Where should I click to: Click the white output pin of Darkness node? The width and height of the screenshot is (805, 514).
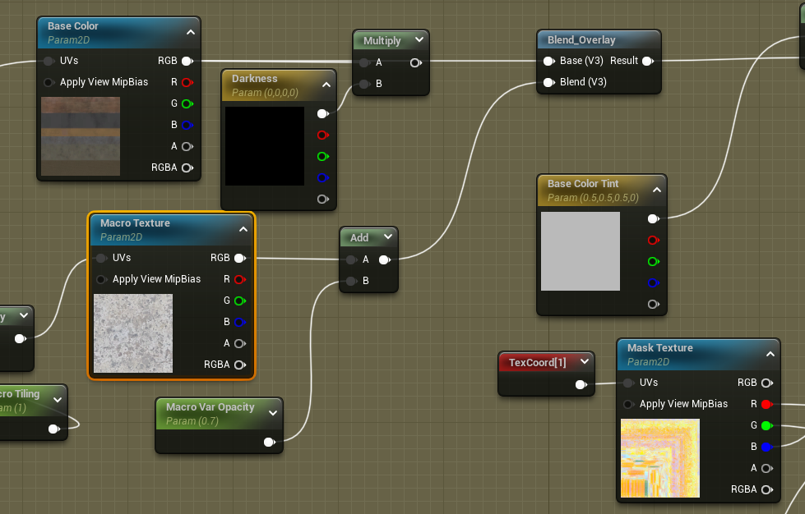(x=323, y=114)
